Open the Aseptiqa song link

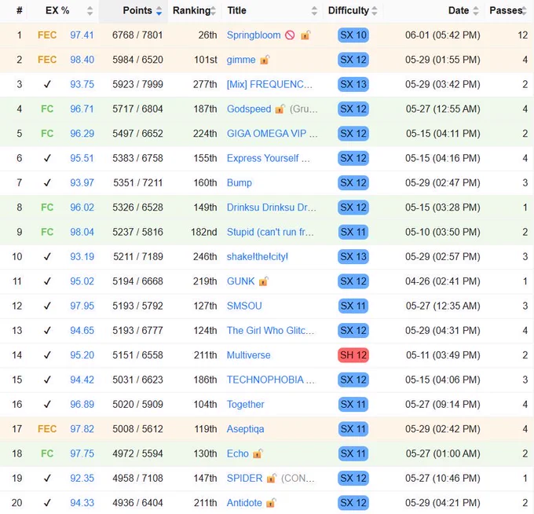click(245, 429)
